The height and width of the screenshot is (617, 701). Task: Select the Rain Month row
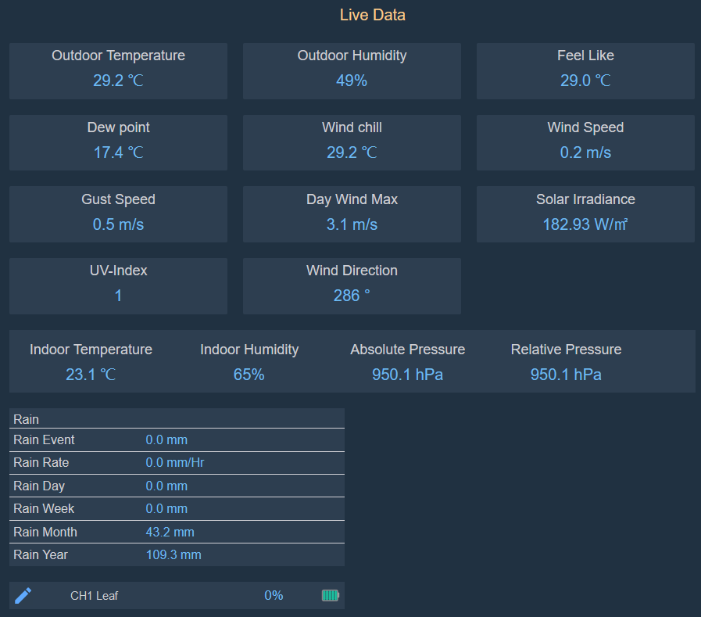[x=177, y=532]
